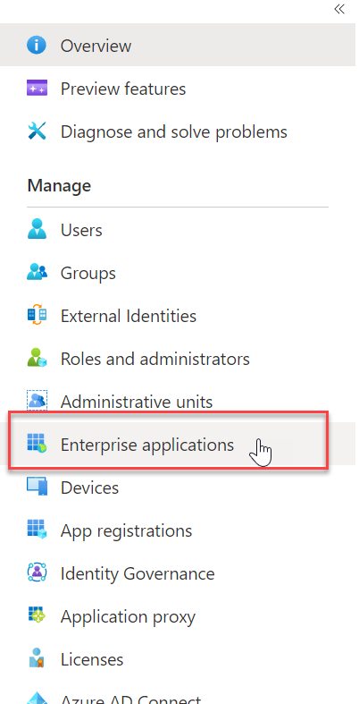This screenshot has width=359, height=704.
Task: Open Application proxy item
Action: [x=129, y=616]
